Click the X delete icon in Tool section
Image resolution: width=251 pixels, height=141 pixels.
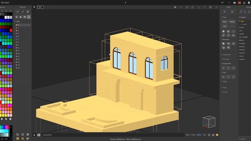[x=233, y=36]
